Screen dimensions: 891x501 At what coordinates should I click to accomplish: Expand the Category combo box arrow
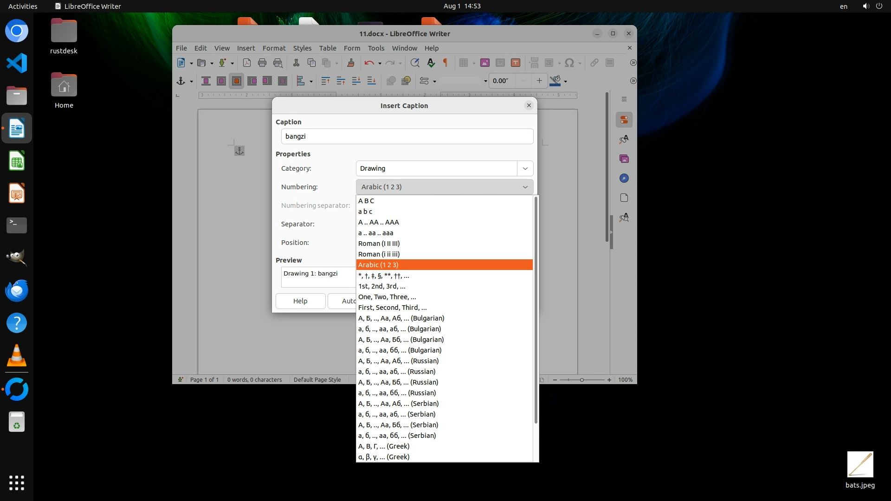tap(525, 168)
